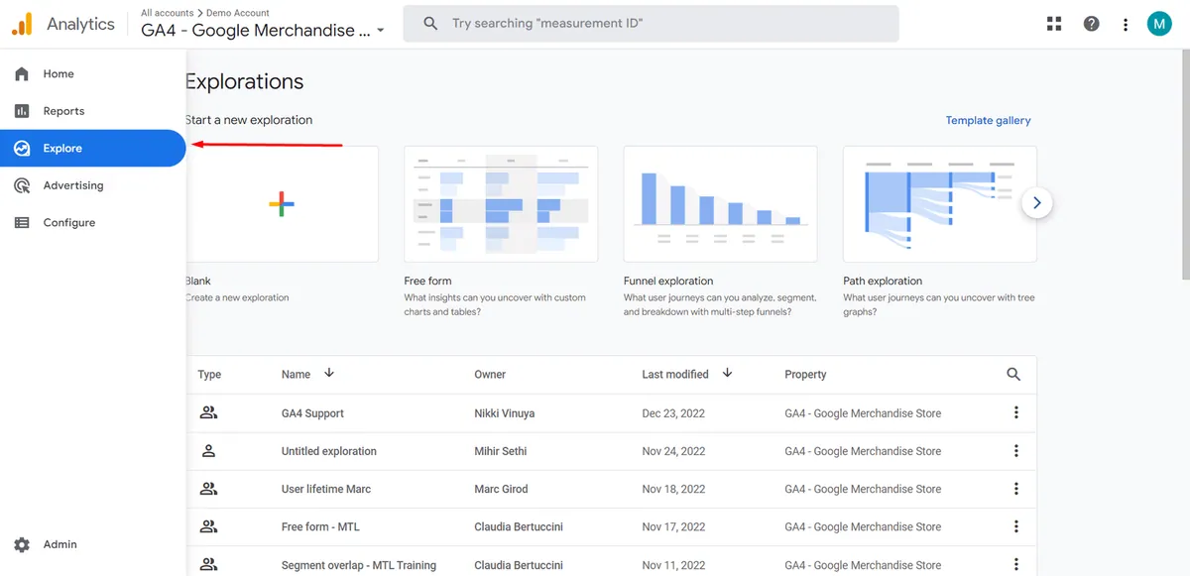Open Advertising section

click(x=93, y=185)
